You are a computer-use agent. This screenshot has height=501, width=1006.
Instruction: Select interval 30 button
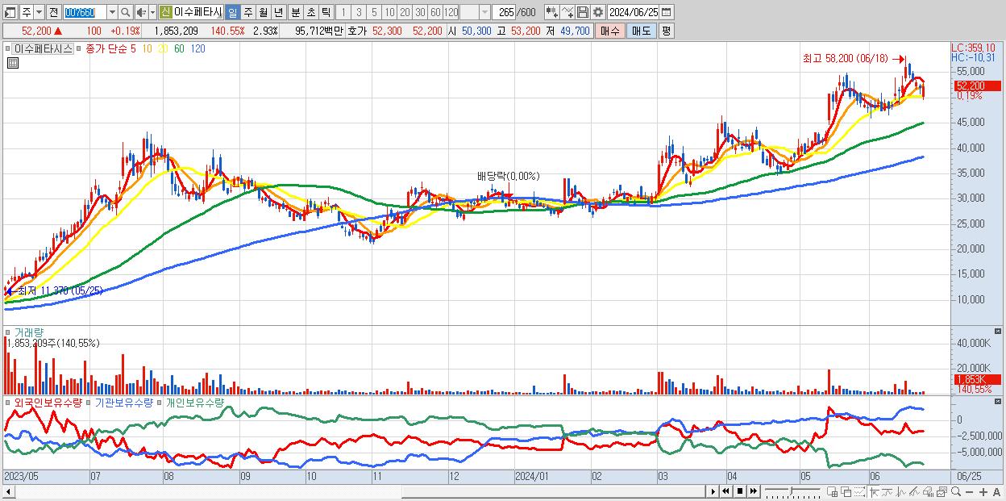coord(420,12)
